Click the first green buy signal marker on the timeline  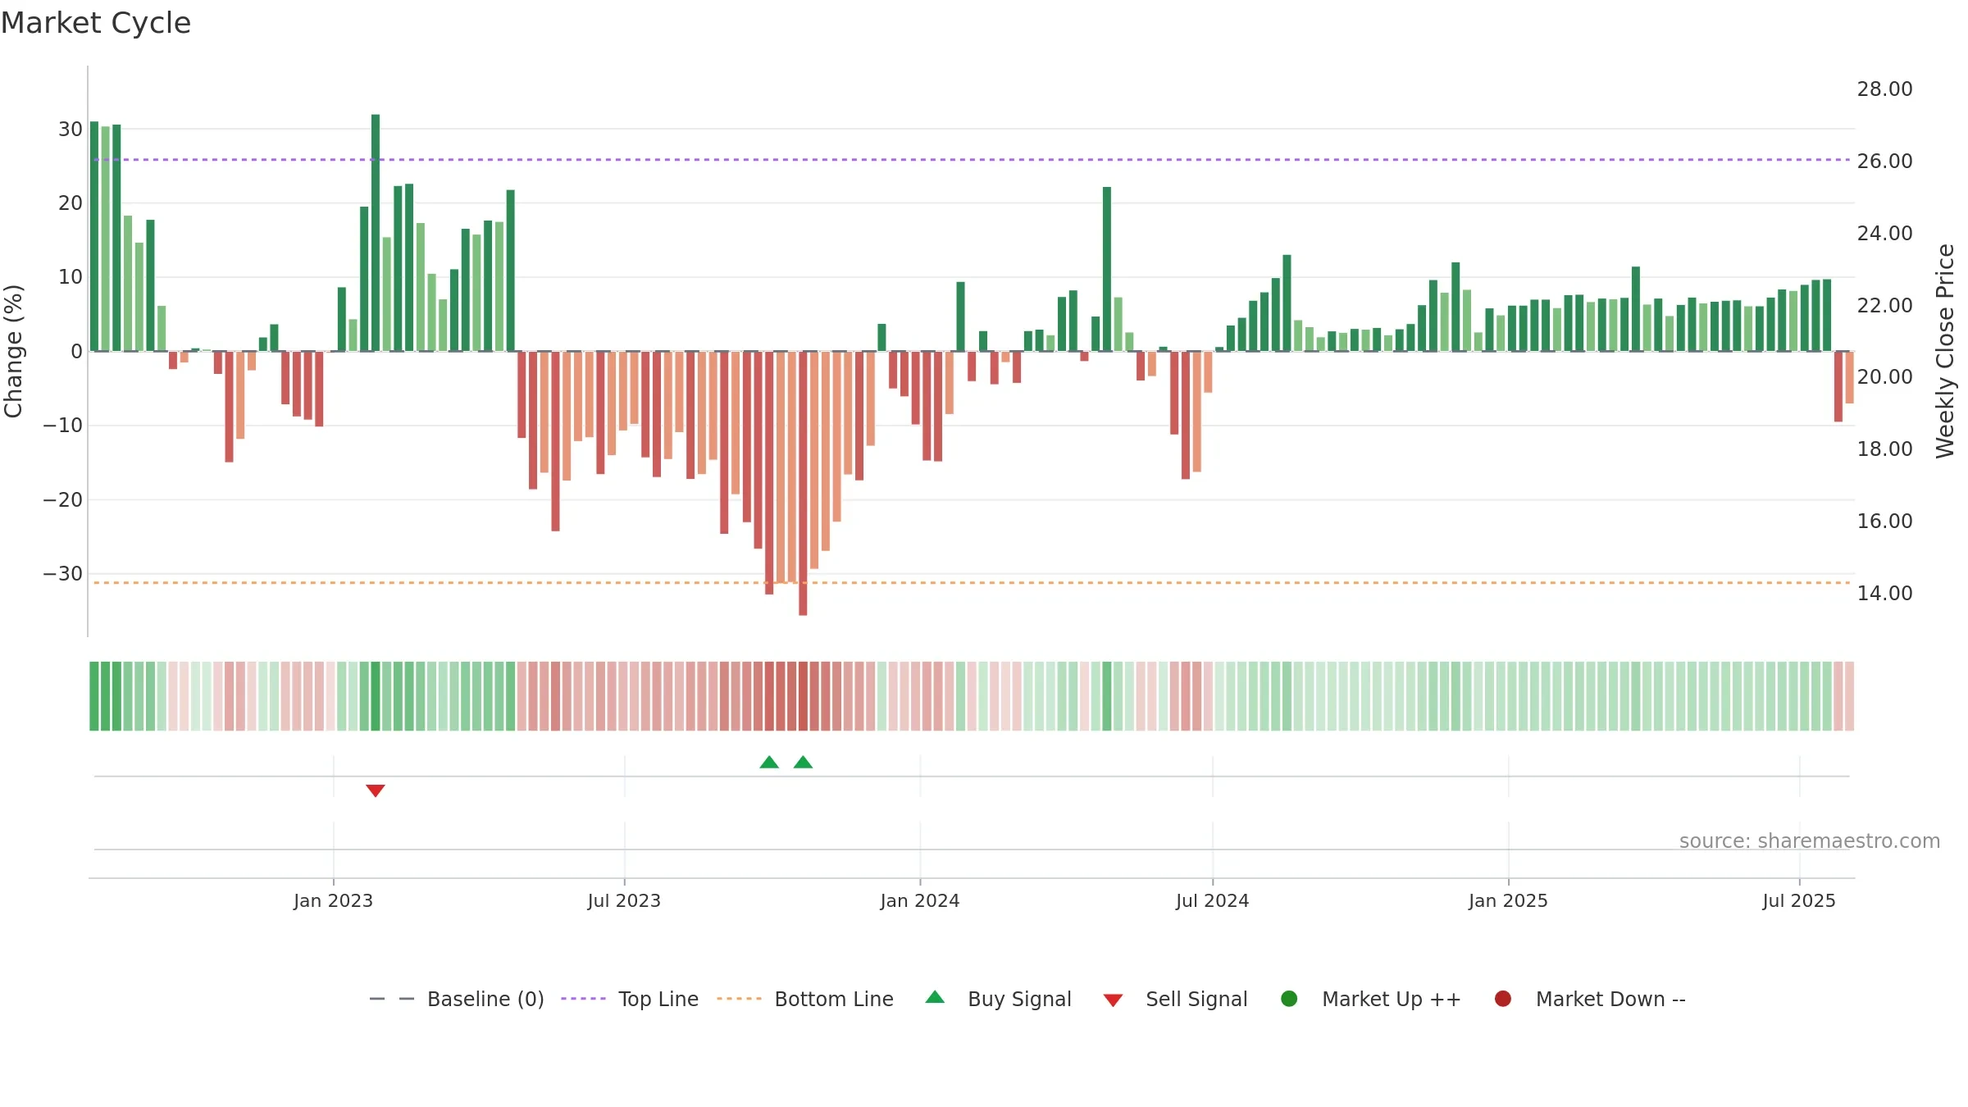click(x=769, y=762)
